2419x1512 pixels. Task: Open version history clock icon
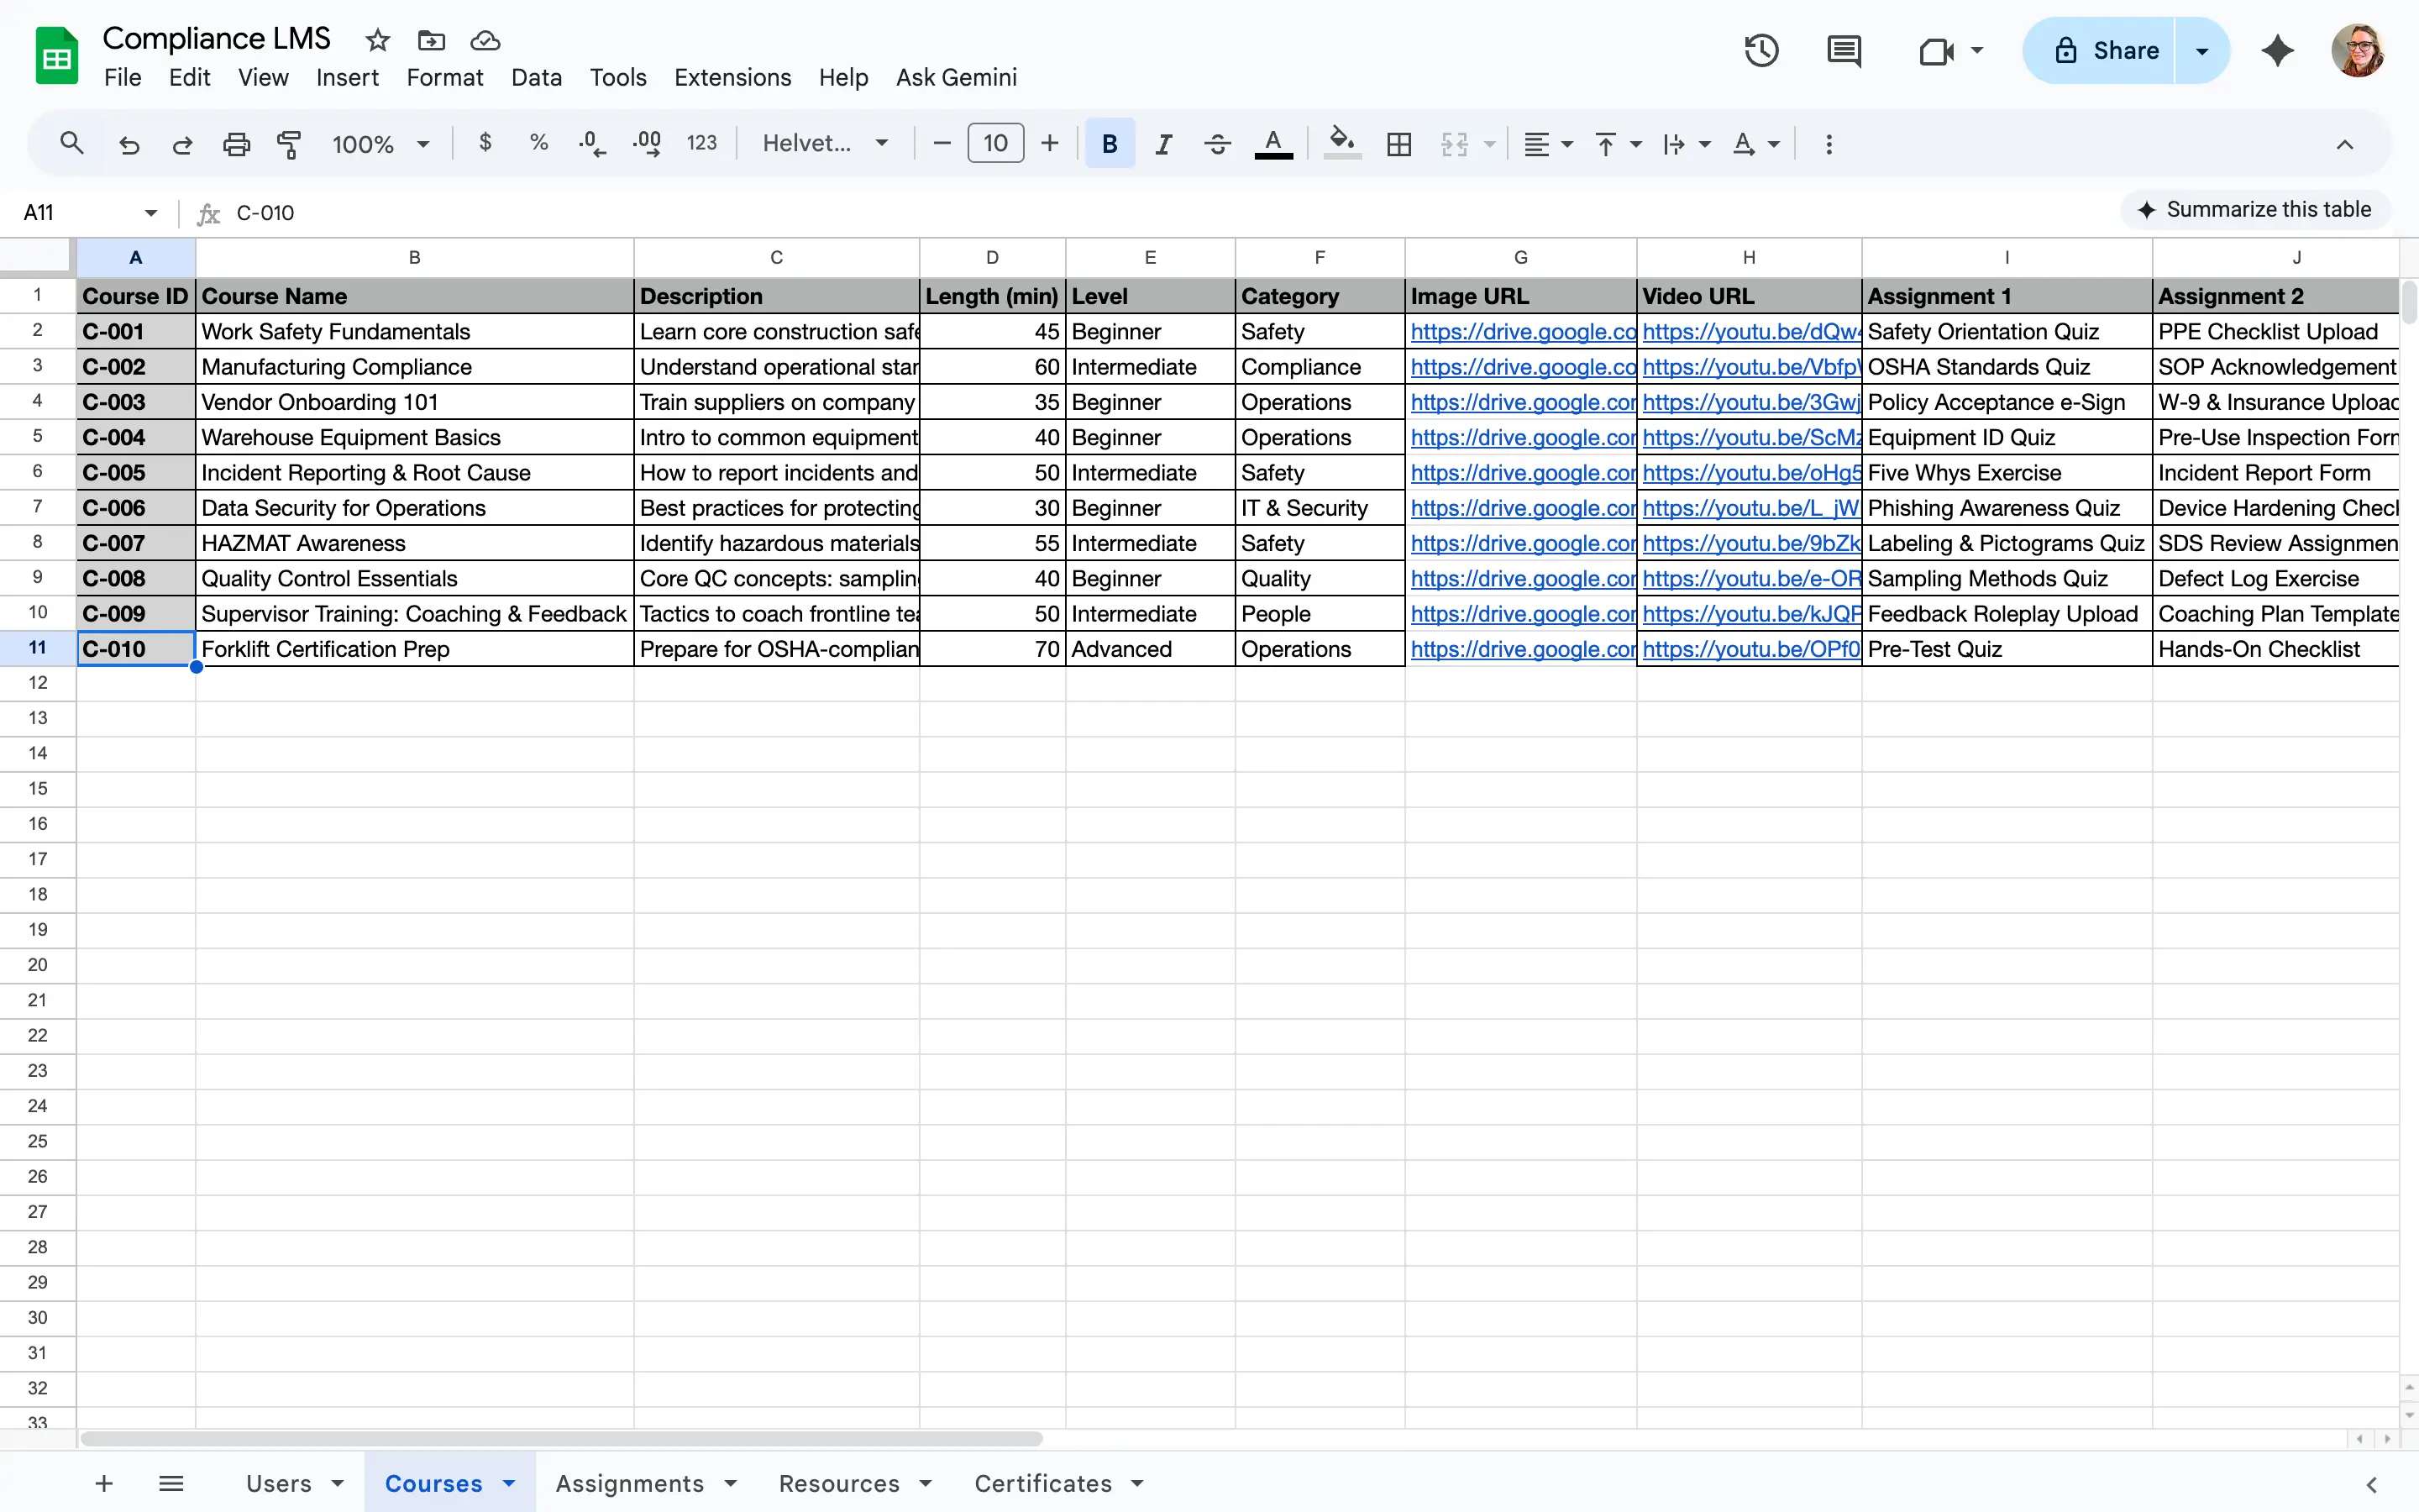pyautogui.click(x=1761, y=50)
